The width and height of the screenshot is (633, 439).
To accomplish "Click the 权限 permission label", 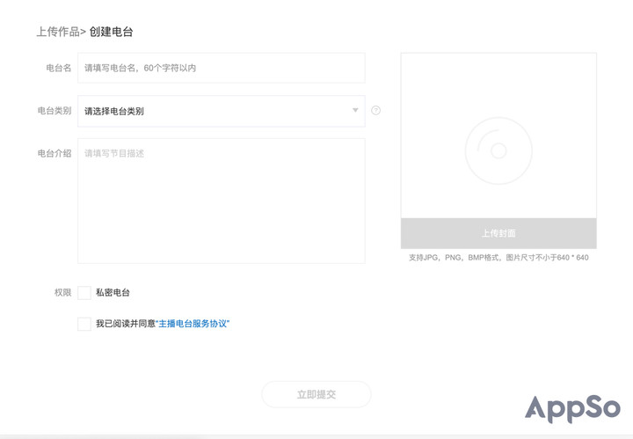I will click(62, 292).
